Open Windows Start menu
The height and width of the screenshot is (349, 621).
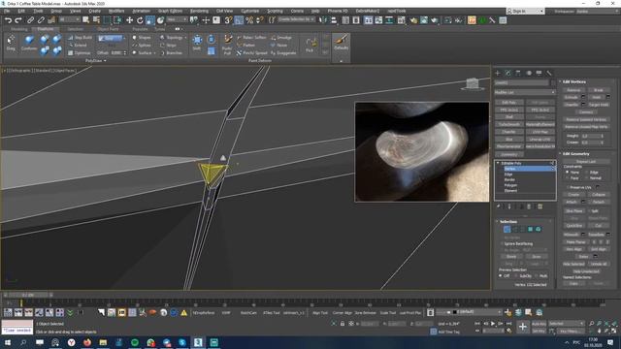7,342
